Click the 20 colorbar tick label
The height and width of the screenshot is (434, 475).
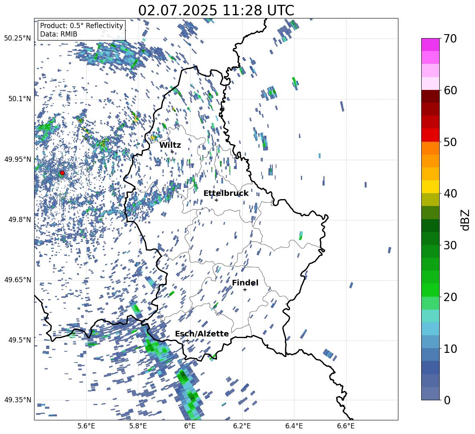coord(450,297)
